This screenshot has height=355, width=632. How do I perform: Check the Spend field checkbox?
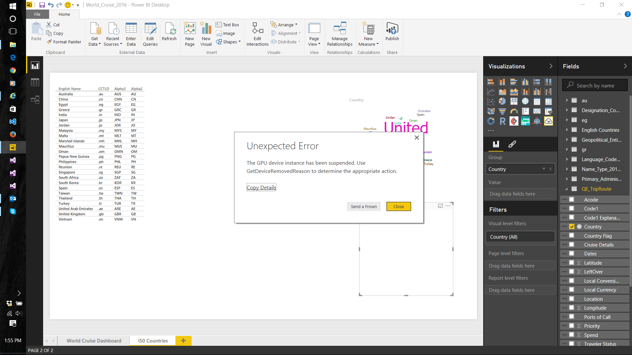point(572,335)
